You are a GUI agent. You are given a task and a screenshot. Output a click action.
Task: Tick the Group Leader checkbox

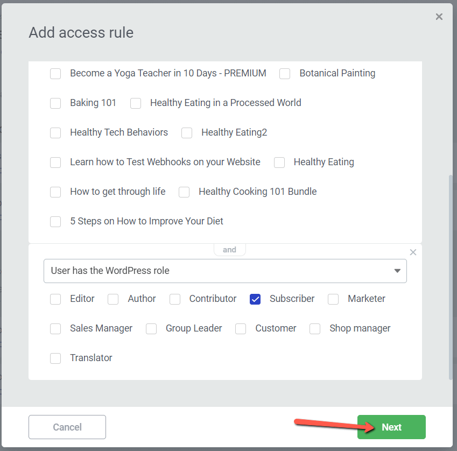pos(151,329)
